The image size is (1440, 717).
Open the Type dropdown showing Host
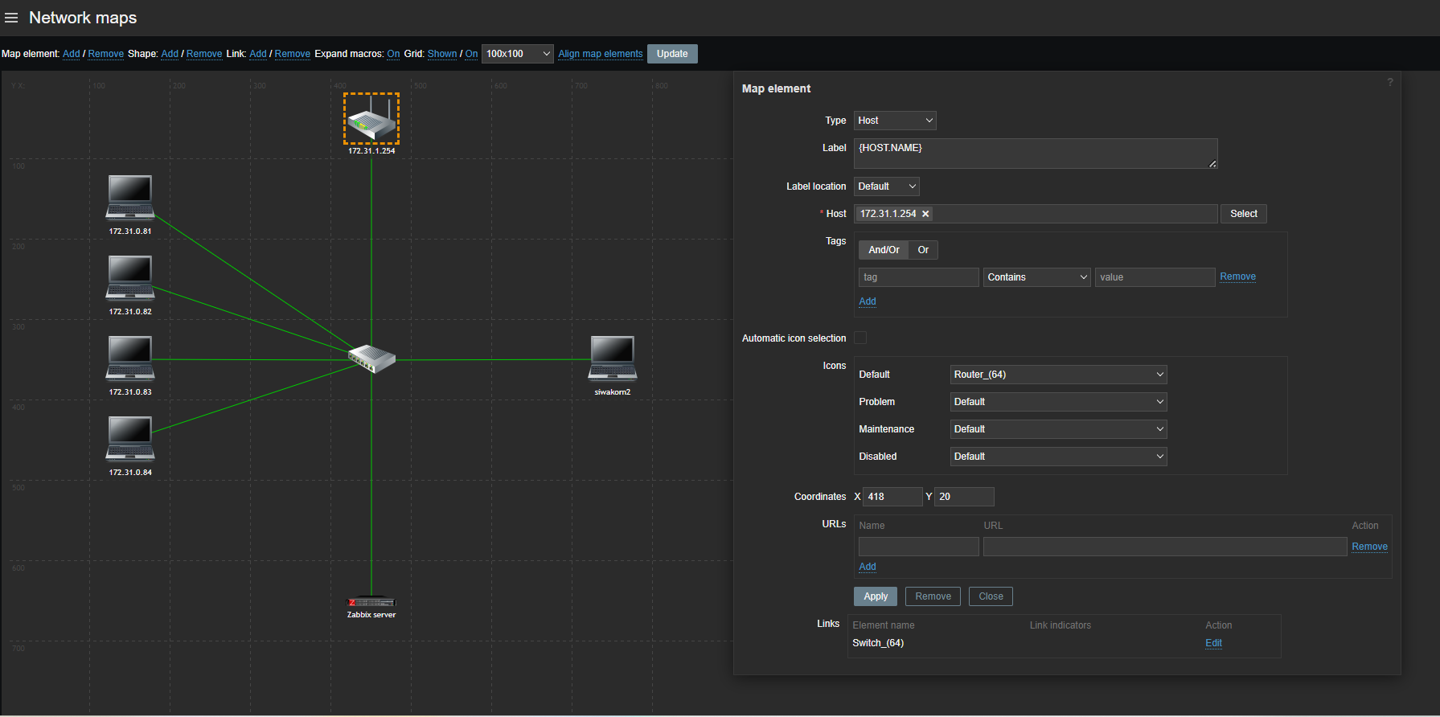pyautogui.click(x=895, y=121)
